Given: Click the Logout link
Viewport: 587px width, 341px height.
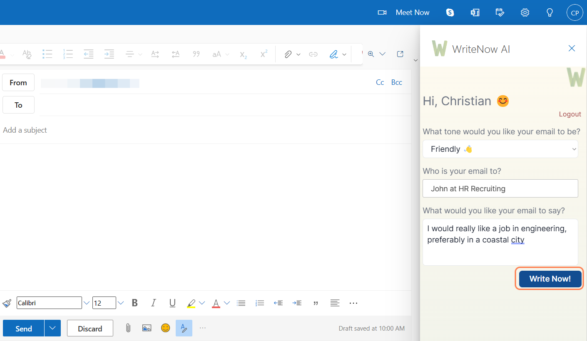Looking at the screenshot, I should [570, 114].
